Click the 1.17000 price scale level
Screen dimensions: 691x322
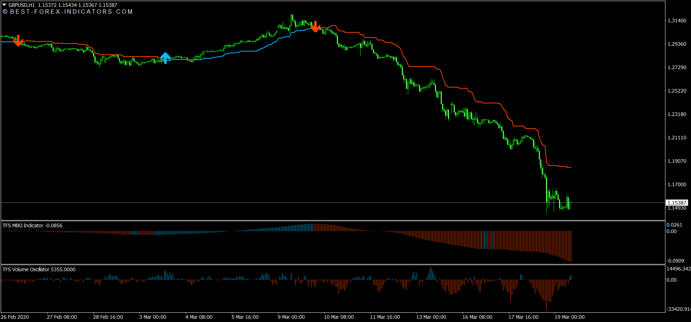677,184
